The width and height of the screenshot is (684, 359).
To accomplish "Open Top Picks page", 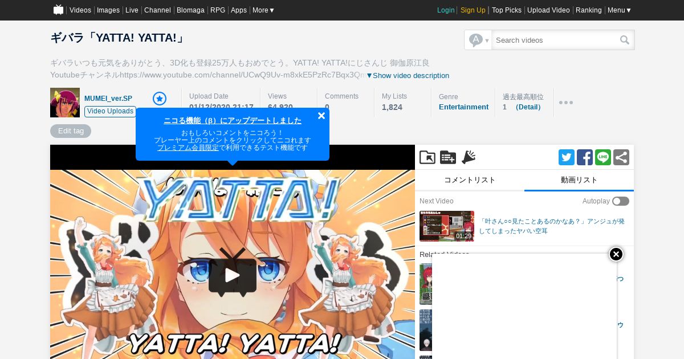I will click(507, 10).
